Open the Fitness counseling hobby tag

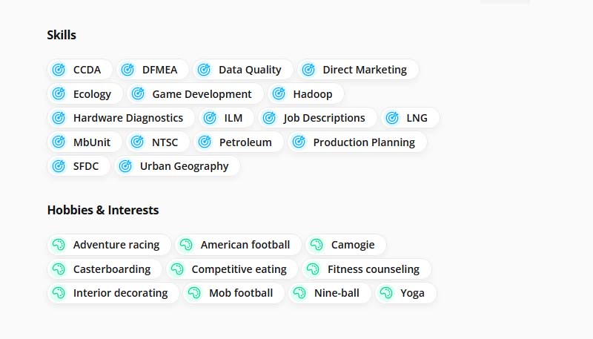pos(366,269)
